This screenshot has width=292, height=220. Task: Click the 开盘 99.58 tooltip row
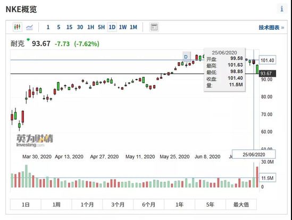tap(224, 59)
